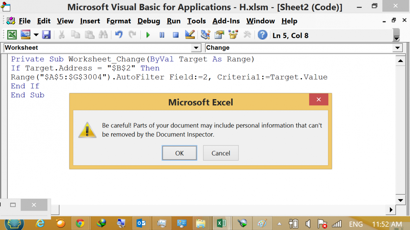The image size is (410, 230).
Task: Toggle Design Mode icon
Action: click(x=190, y=34)
